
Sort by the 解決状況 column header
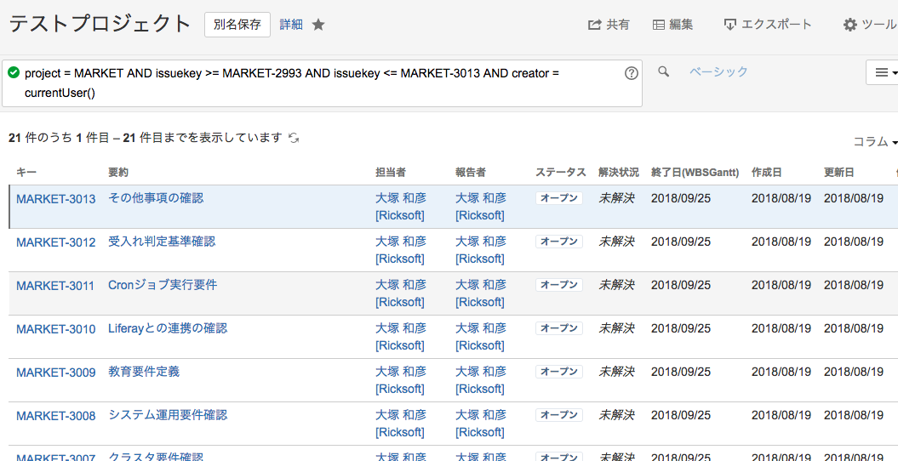pyautogui.click(x=619, y=172)
